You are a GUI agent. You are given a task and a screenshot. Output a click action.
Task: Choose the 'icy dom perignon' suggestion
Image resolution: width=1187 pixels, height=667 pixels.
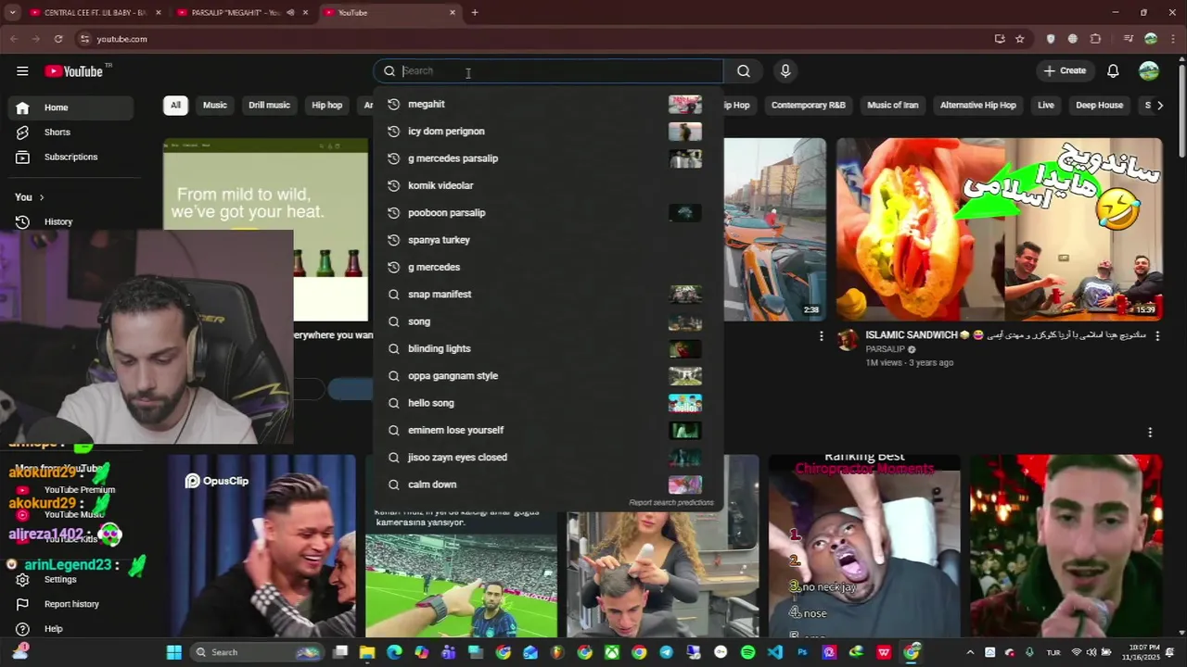click(x=548, y=132)
